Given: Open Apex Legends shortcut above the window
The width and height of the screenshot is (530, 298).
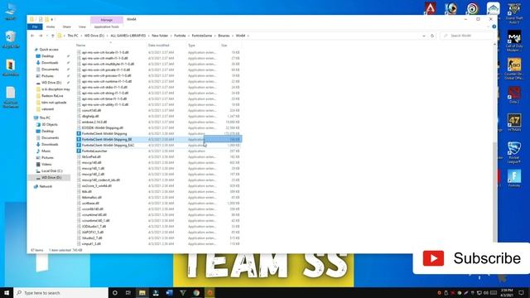Looking at the screenshot, I should click(x=430, y=8).
